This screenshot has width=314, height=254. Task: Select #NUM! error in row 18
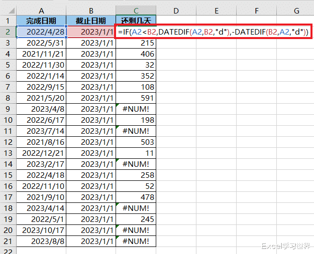click(x=136, y=208)
